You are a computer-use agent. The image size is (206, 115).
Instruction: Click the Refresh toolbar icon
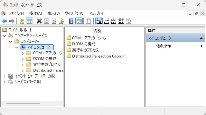coord(54,21)
